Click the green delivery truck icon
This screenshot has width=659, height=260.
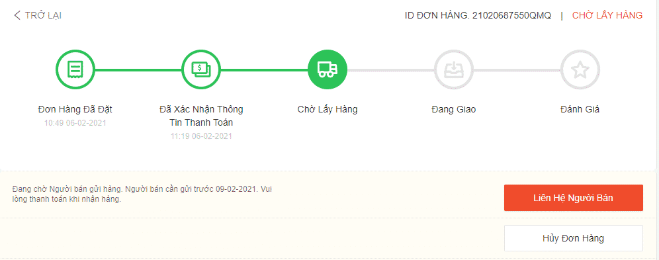[x=328, y=69]
